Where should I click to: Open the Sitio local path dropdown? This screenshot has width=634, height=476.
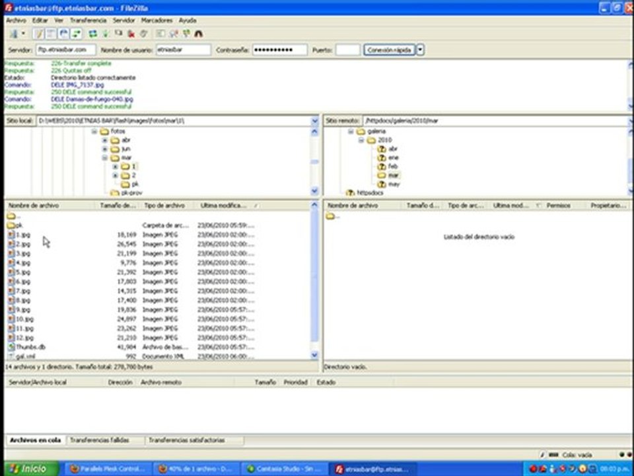pyautogui.click(x=314, y=120)
